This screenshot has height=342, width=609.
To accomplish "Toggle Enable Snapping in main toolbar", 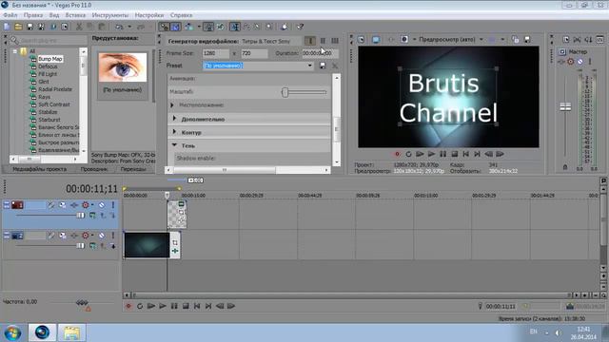I will pos(165,27).
